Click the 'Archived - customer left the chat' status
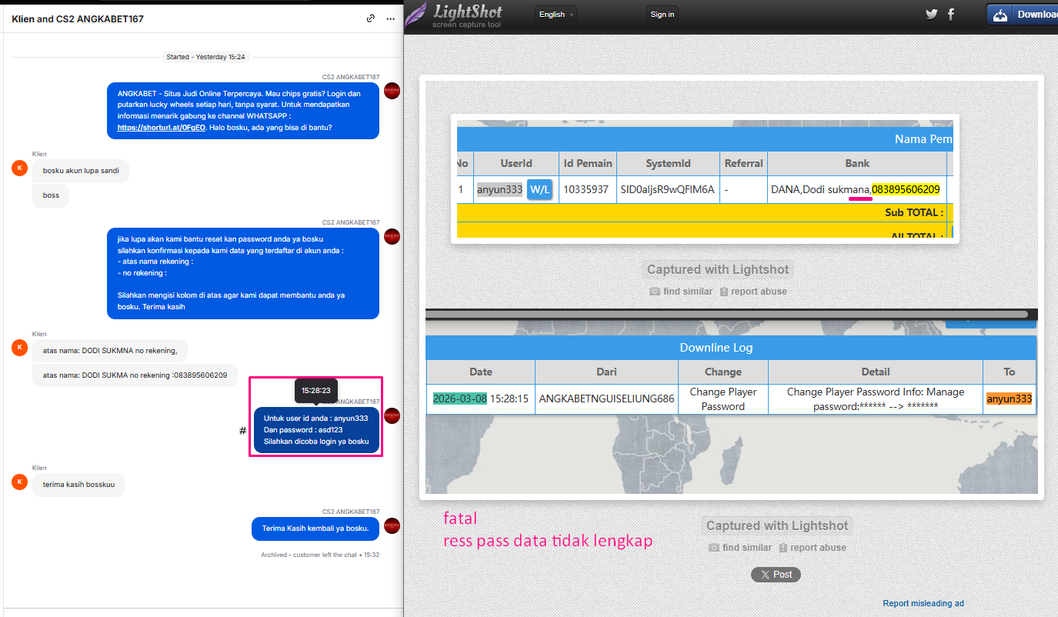This screenshot has width=1058, height=617. click(x=320, y=555)
